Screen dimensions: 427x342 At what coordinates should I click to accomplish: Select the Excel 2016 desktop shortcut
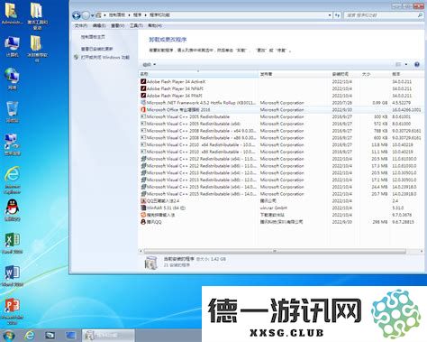(x=12, y=243)
